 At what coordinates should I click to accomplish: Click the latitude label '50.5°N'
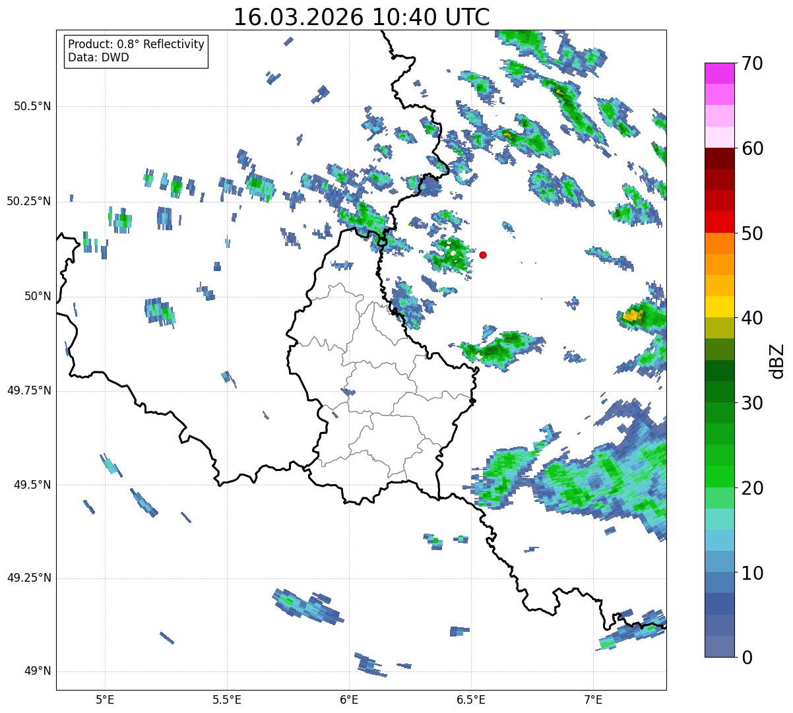click(32, 106)
